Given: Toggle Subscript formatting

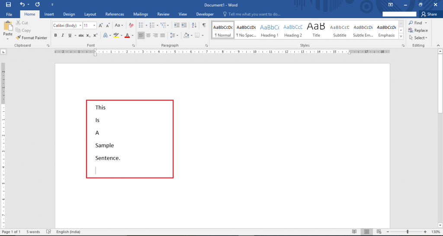Looking at the screenshot, I should [88, 35].
